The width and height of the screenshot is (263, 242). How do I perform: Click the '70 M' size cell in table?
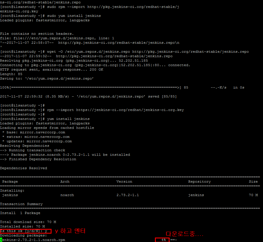(x=253, y=195)
